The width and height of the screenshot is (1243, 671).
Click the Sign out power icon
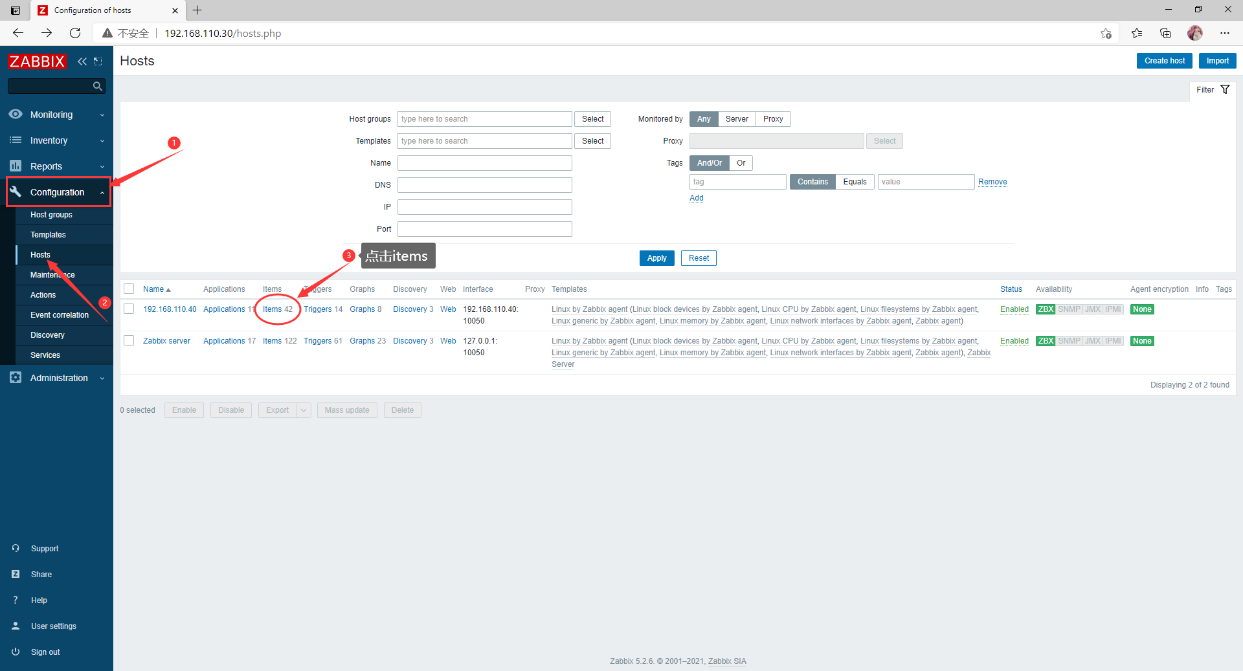tap(16, 652)
